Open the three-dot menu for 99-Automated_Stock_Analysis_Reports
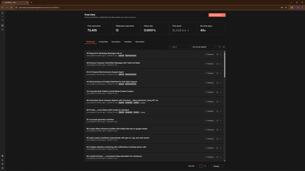This screenshot has width=305, height=171. 220,102
